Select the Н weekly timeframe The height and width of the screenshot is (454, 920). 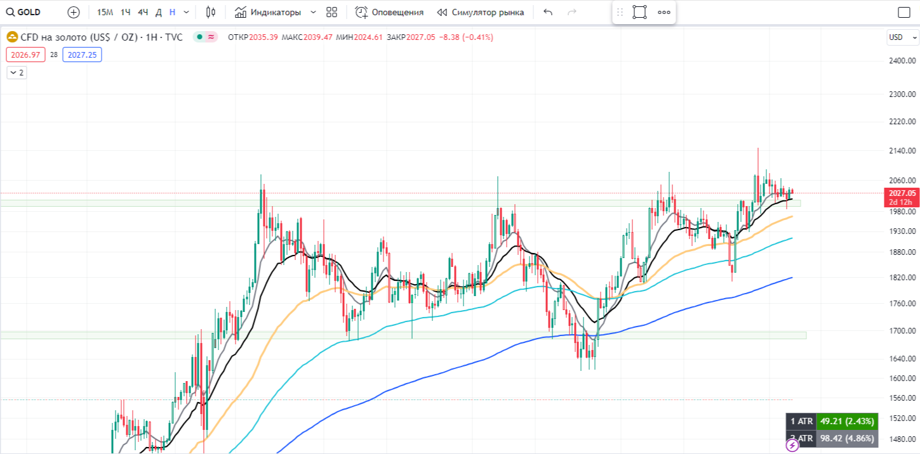173,12
